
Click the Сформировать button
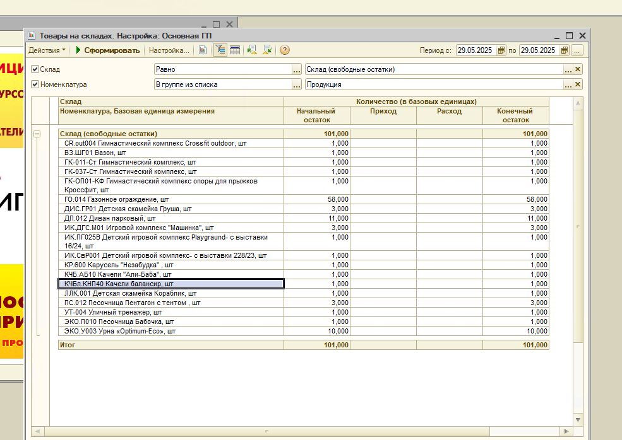[x=107, y=50]
